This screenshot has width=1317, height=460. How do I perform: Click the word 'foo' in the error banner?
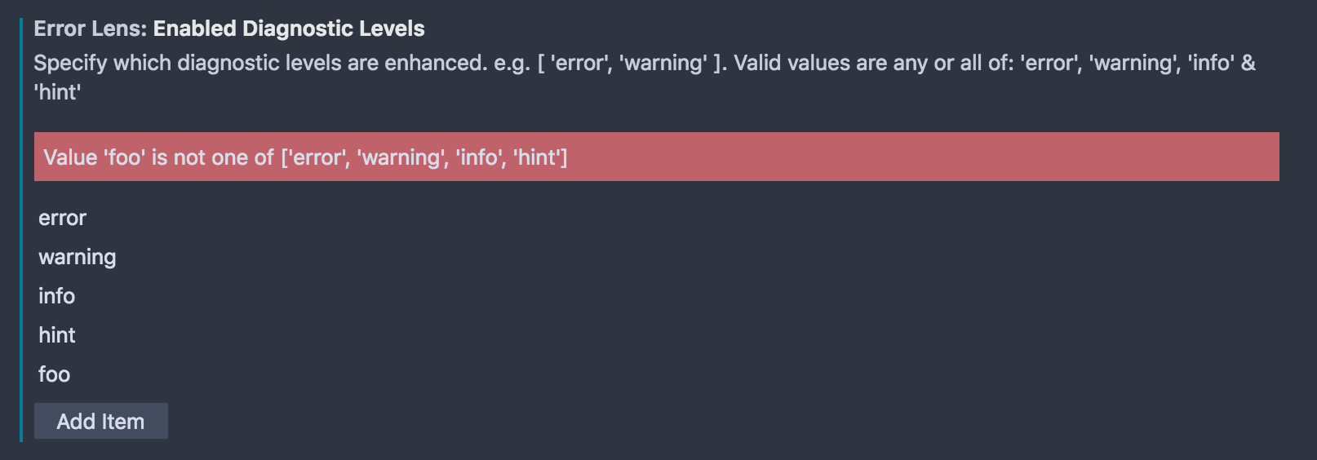[125, 157]
